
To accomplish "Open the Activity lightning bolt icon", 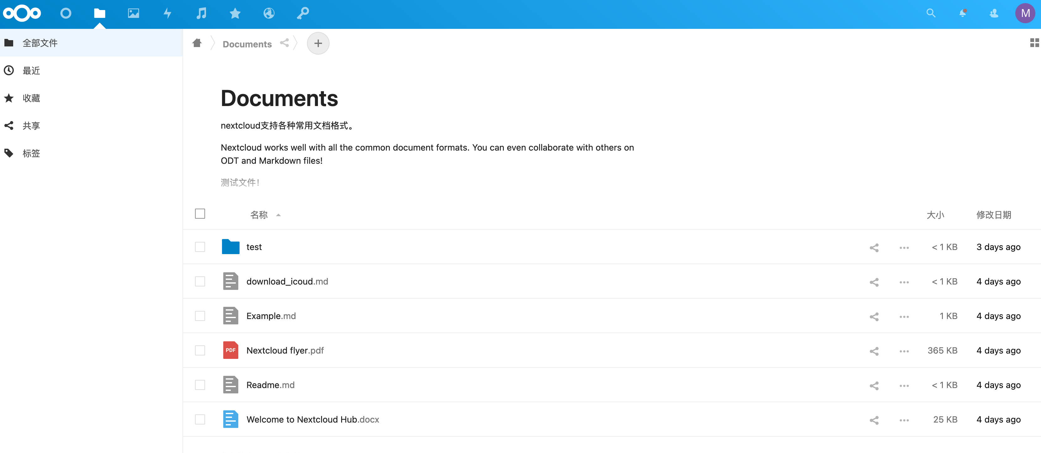I will point(167,13).
